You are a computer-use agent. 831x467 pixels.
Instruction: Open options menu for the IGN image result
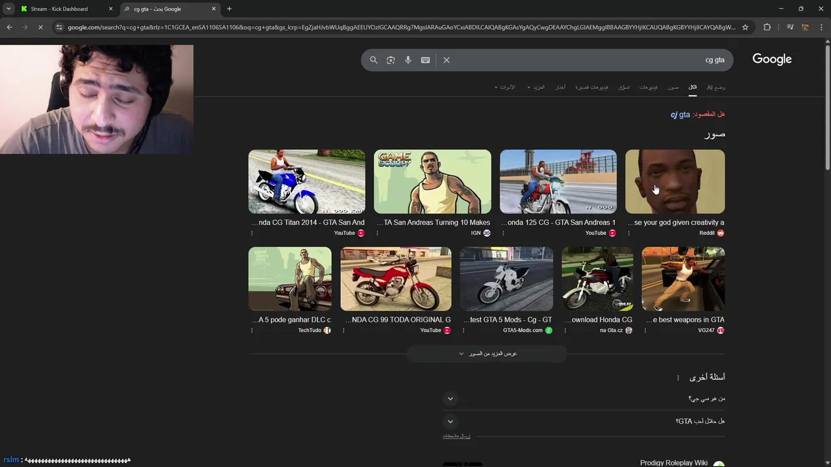[377, 233]
